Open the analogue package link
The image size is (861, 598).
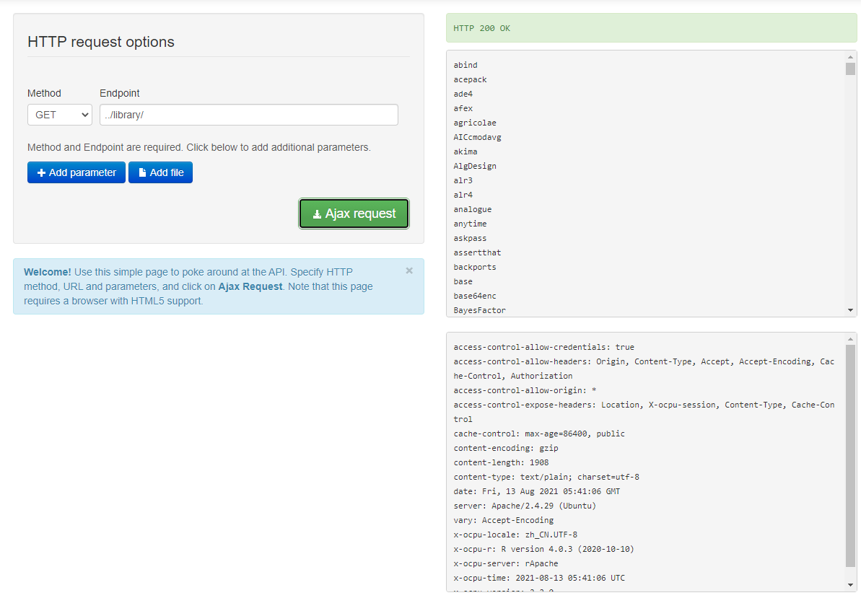click(473, 208)
